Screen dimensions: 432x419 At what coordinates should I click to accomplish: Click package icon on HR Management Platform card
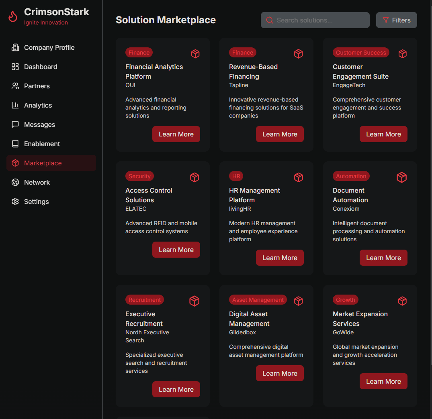pyautogui.click(x=299, y=177)
